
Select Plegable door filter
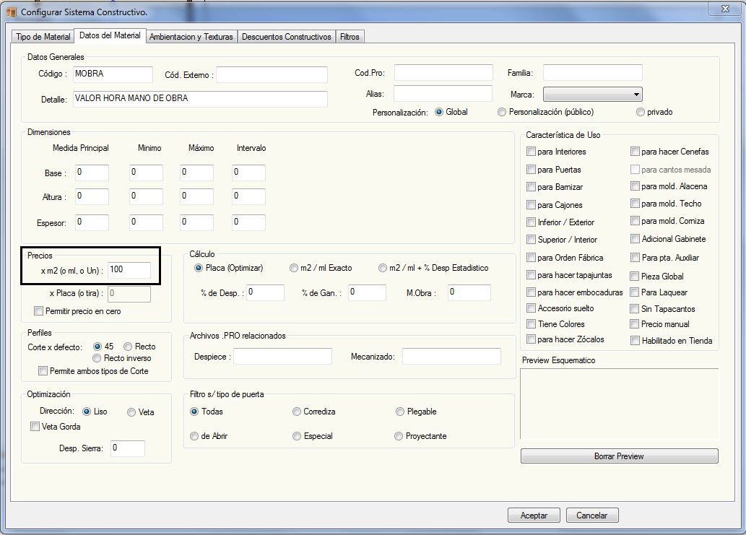coord(400,412)
